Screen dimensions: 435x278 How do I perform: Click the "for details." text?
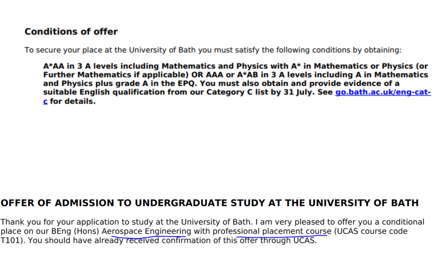[73, 101]
